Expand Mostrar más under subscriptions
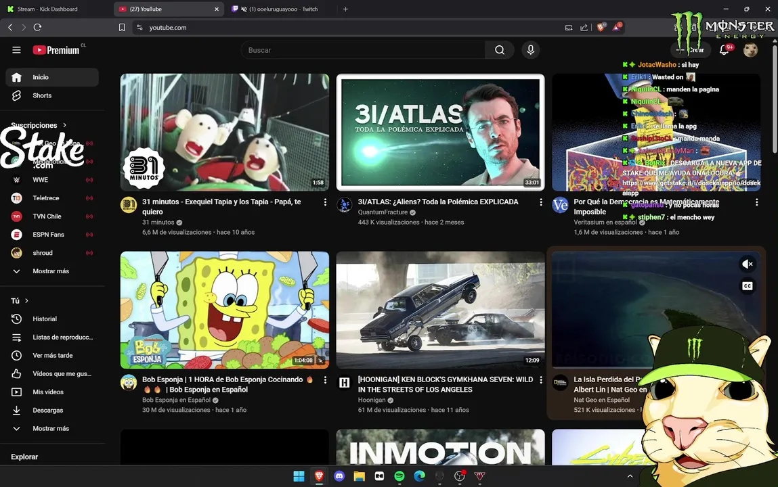Image resolution: width=778 pixels, height=487 pixels. [52, 271]
